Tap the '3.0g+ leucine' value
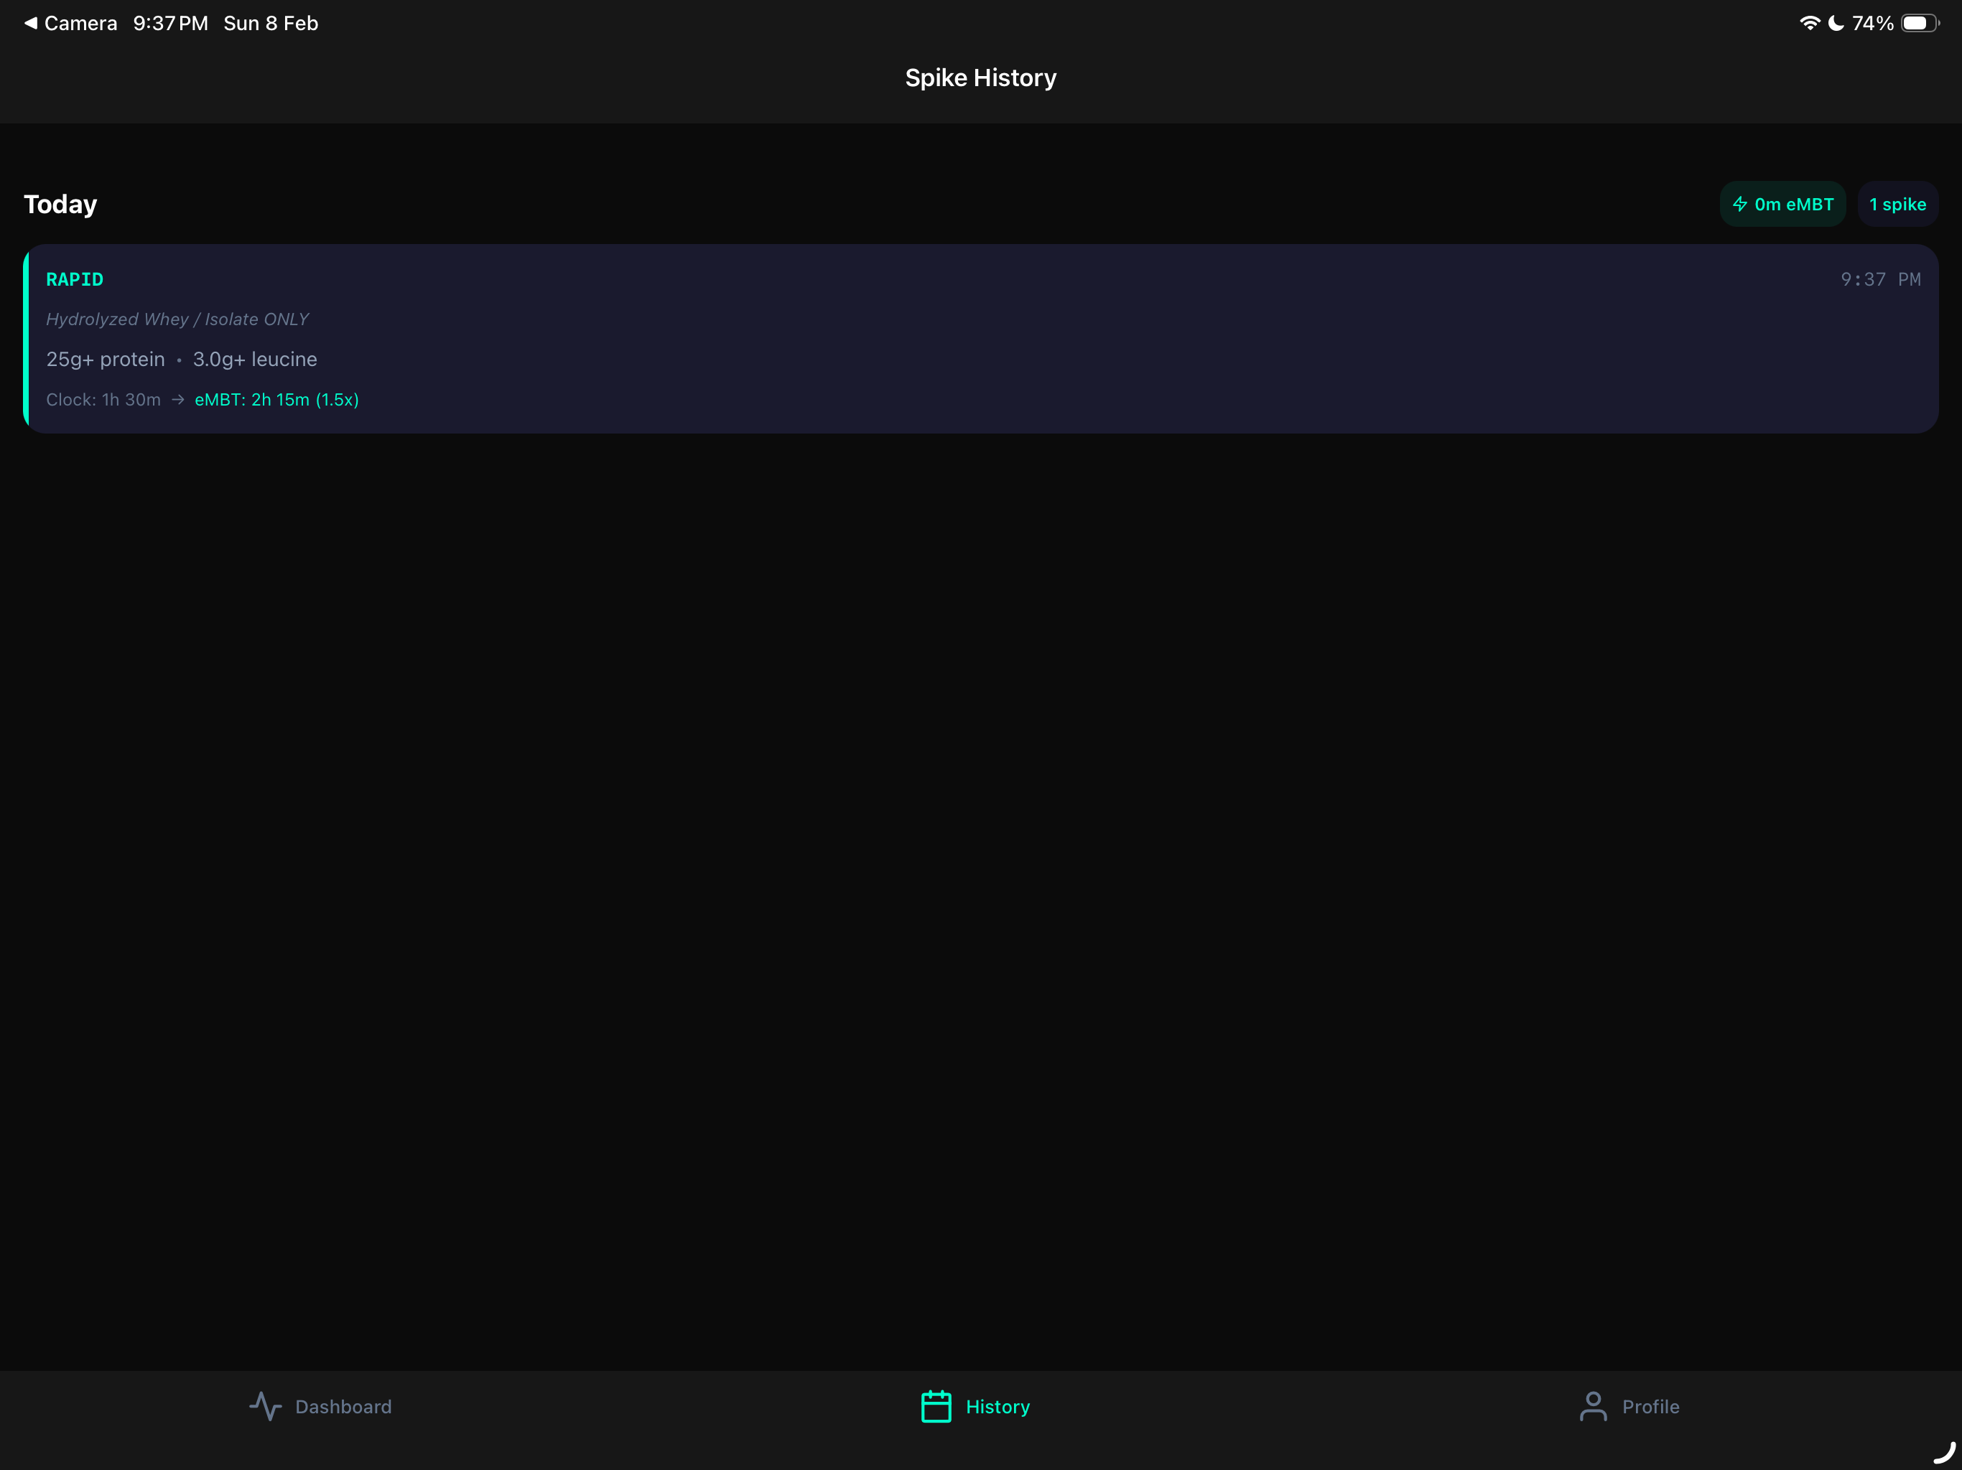The image size is (1962, 1470). click(256, 359)
